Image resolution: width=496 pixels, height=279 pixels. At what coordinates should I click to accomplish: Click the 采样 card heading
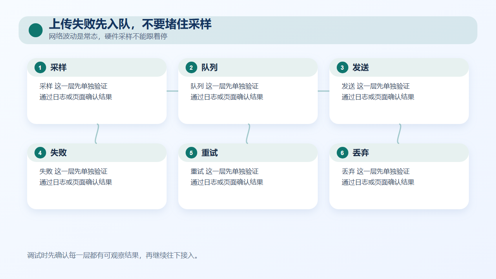point(59,68)
